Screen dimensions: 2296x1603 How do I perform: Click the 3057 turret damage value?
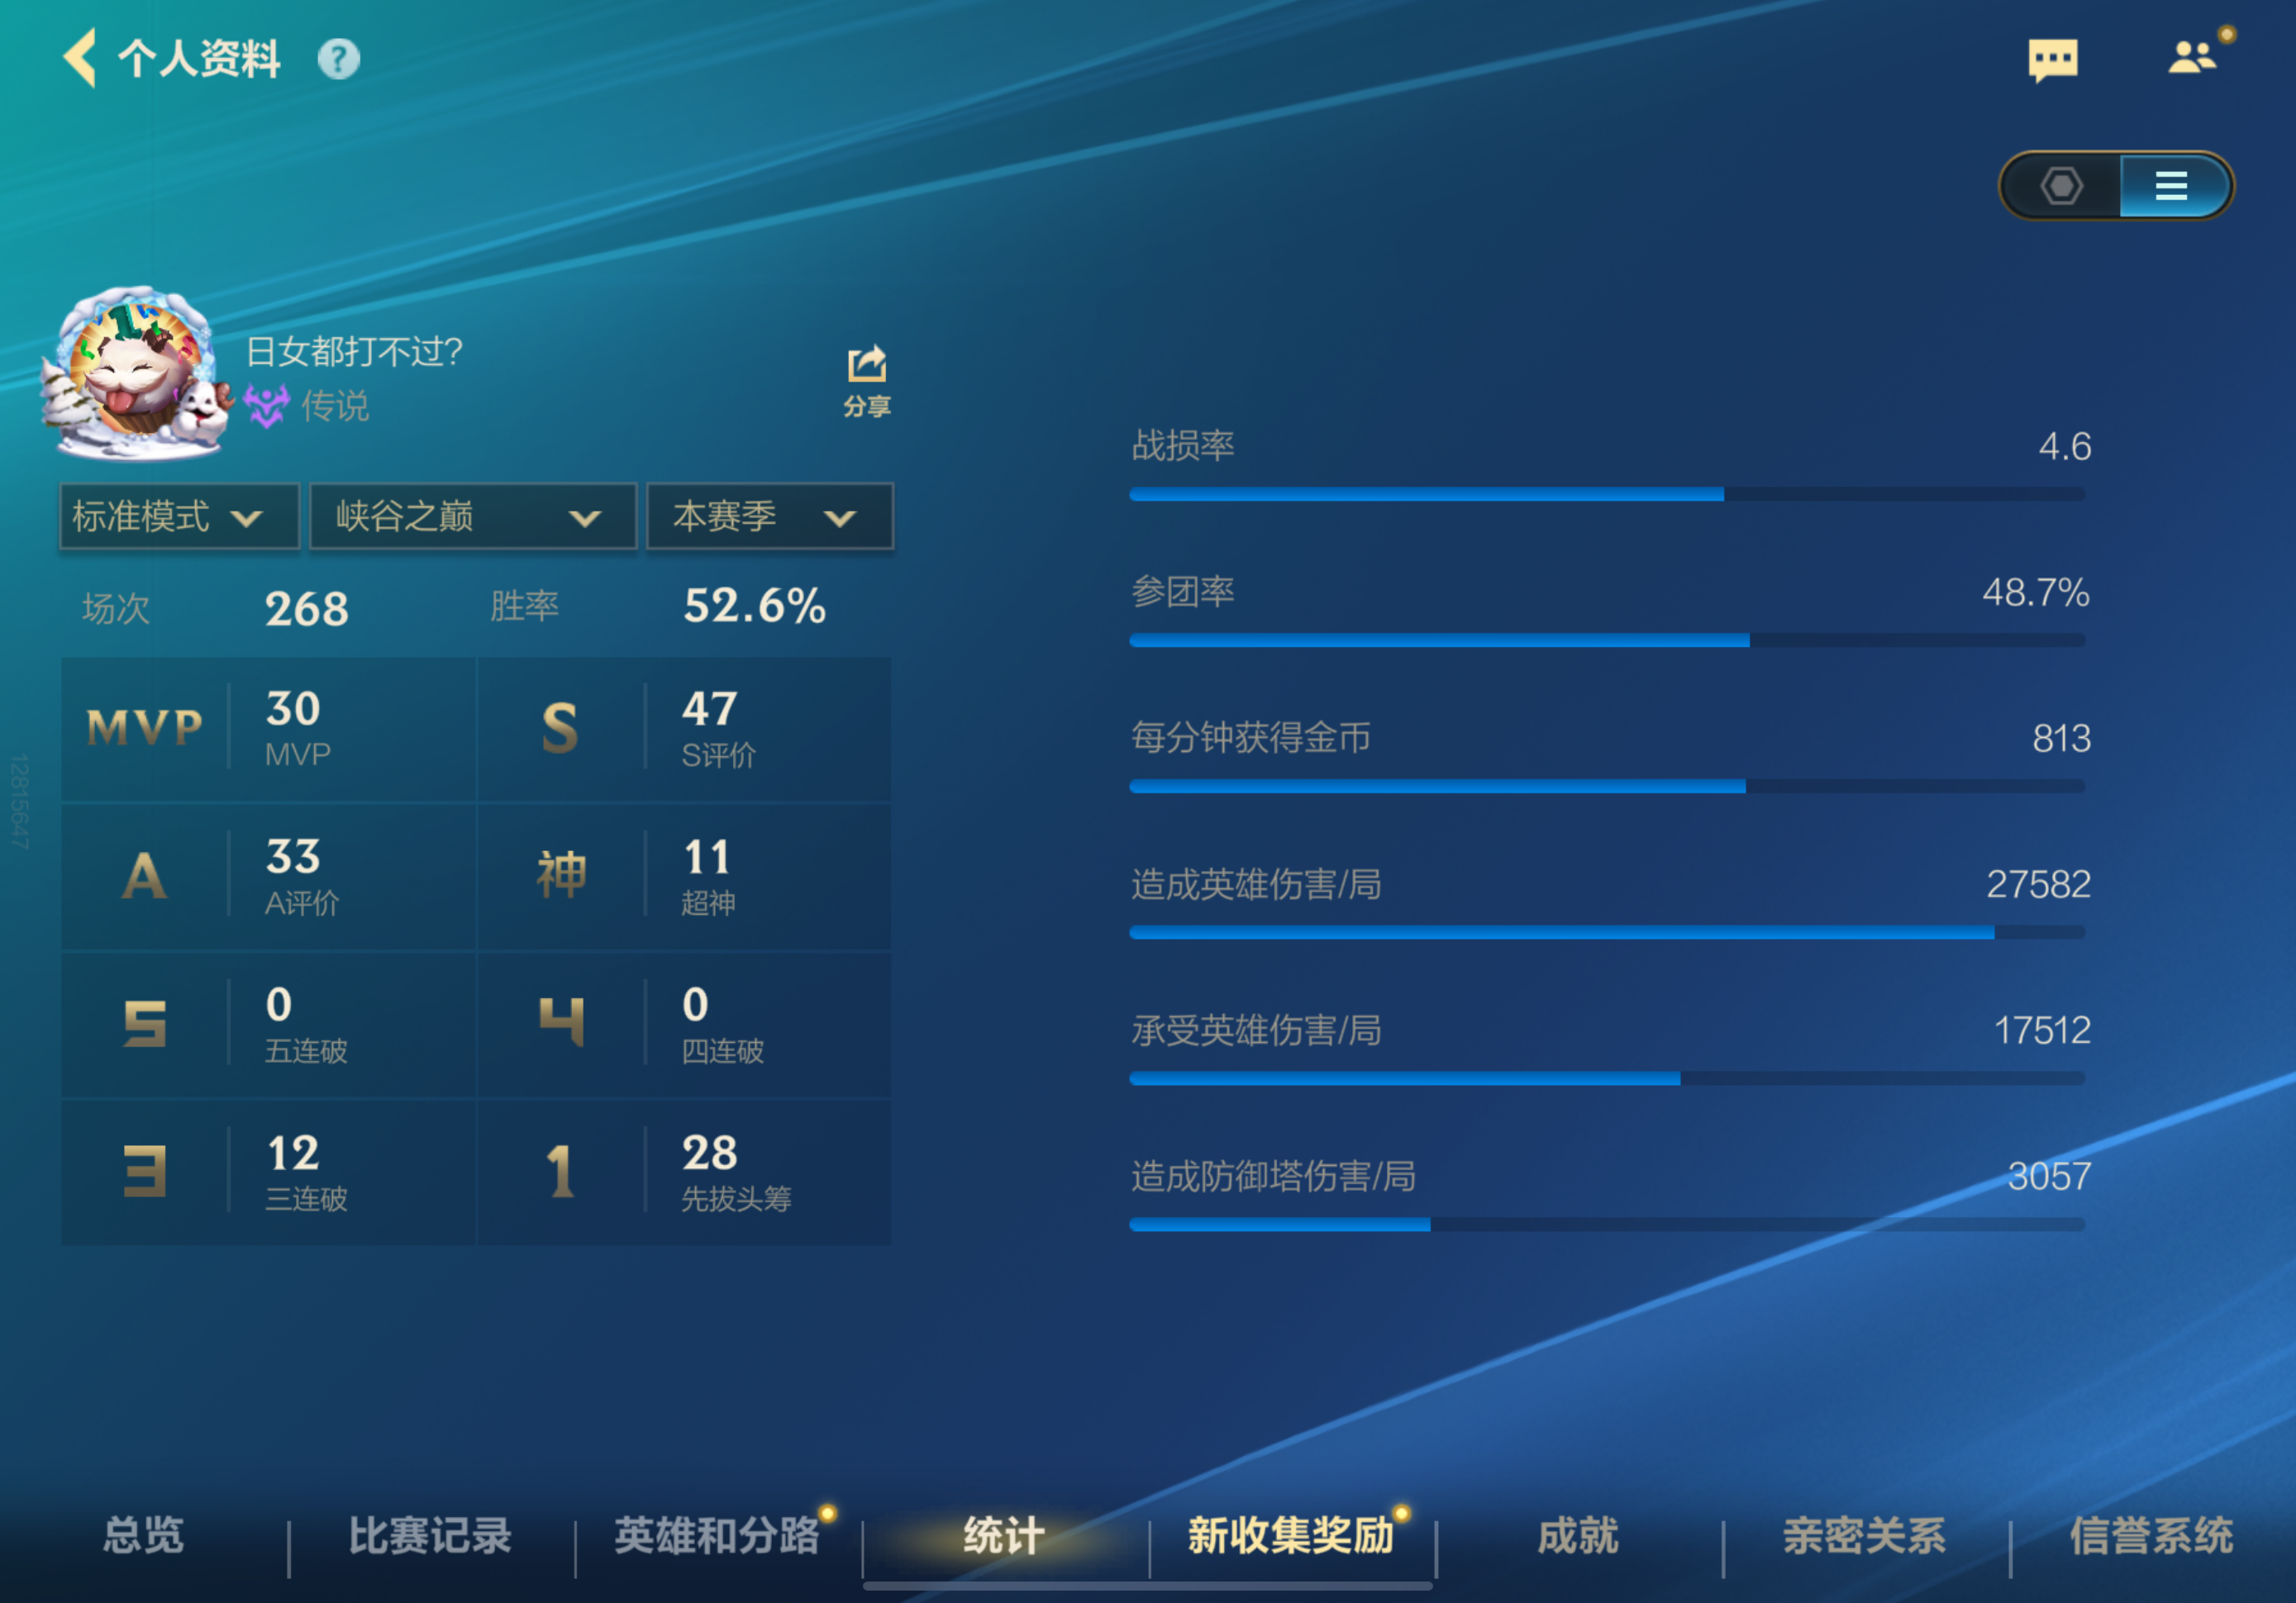[2049, 1176]
